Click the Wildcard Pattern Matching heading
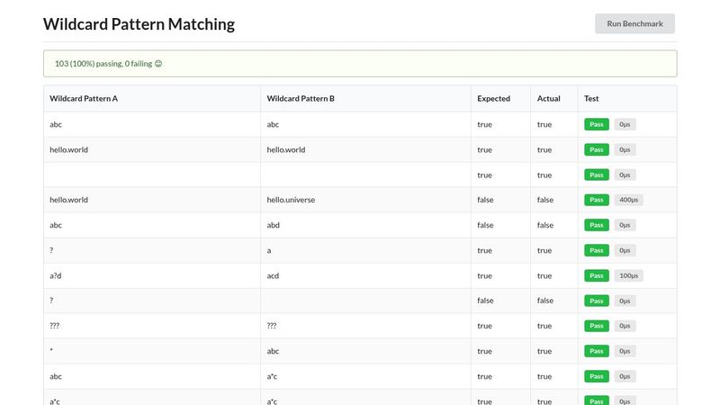The height and width of the screenshot is (405, 720). click(139, 24)
